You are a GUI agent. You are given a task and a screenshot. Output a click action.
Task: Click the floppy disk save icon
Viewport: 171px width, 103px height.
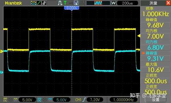(x=76, y=3)
